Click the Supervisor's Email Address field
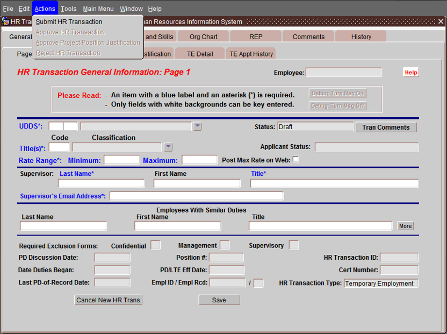Screen dimensions: 447x334 pos(197,196)
